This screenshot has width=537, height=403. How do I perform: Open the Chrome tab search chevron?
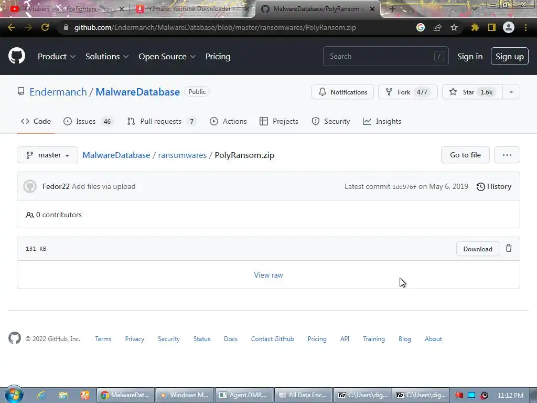coord(475,9)
